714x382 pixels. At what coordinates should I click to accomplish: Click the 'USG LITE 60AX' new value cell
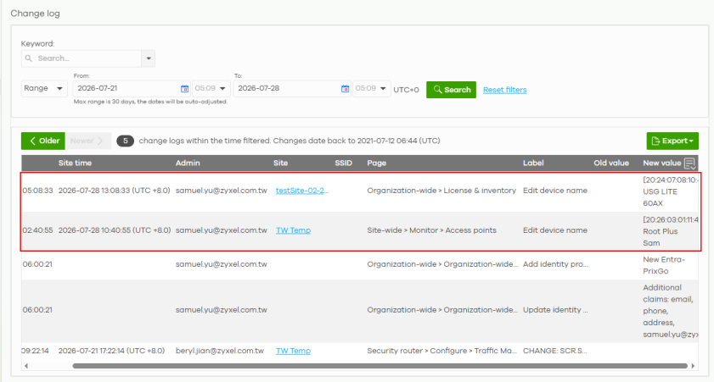tap(669, 191)
